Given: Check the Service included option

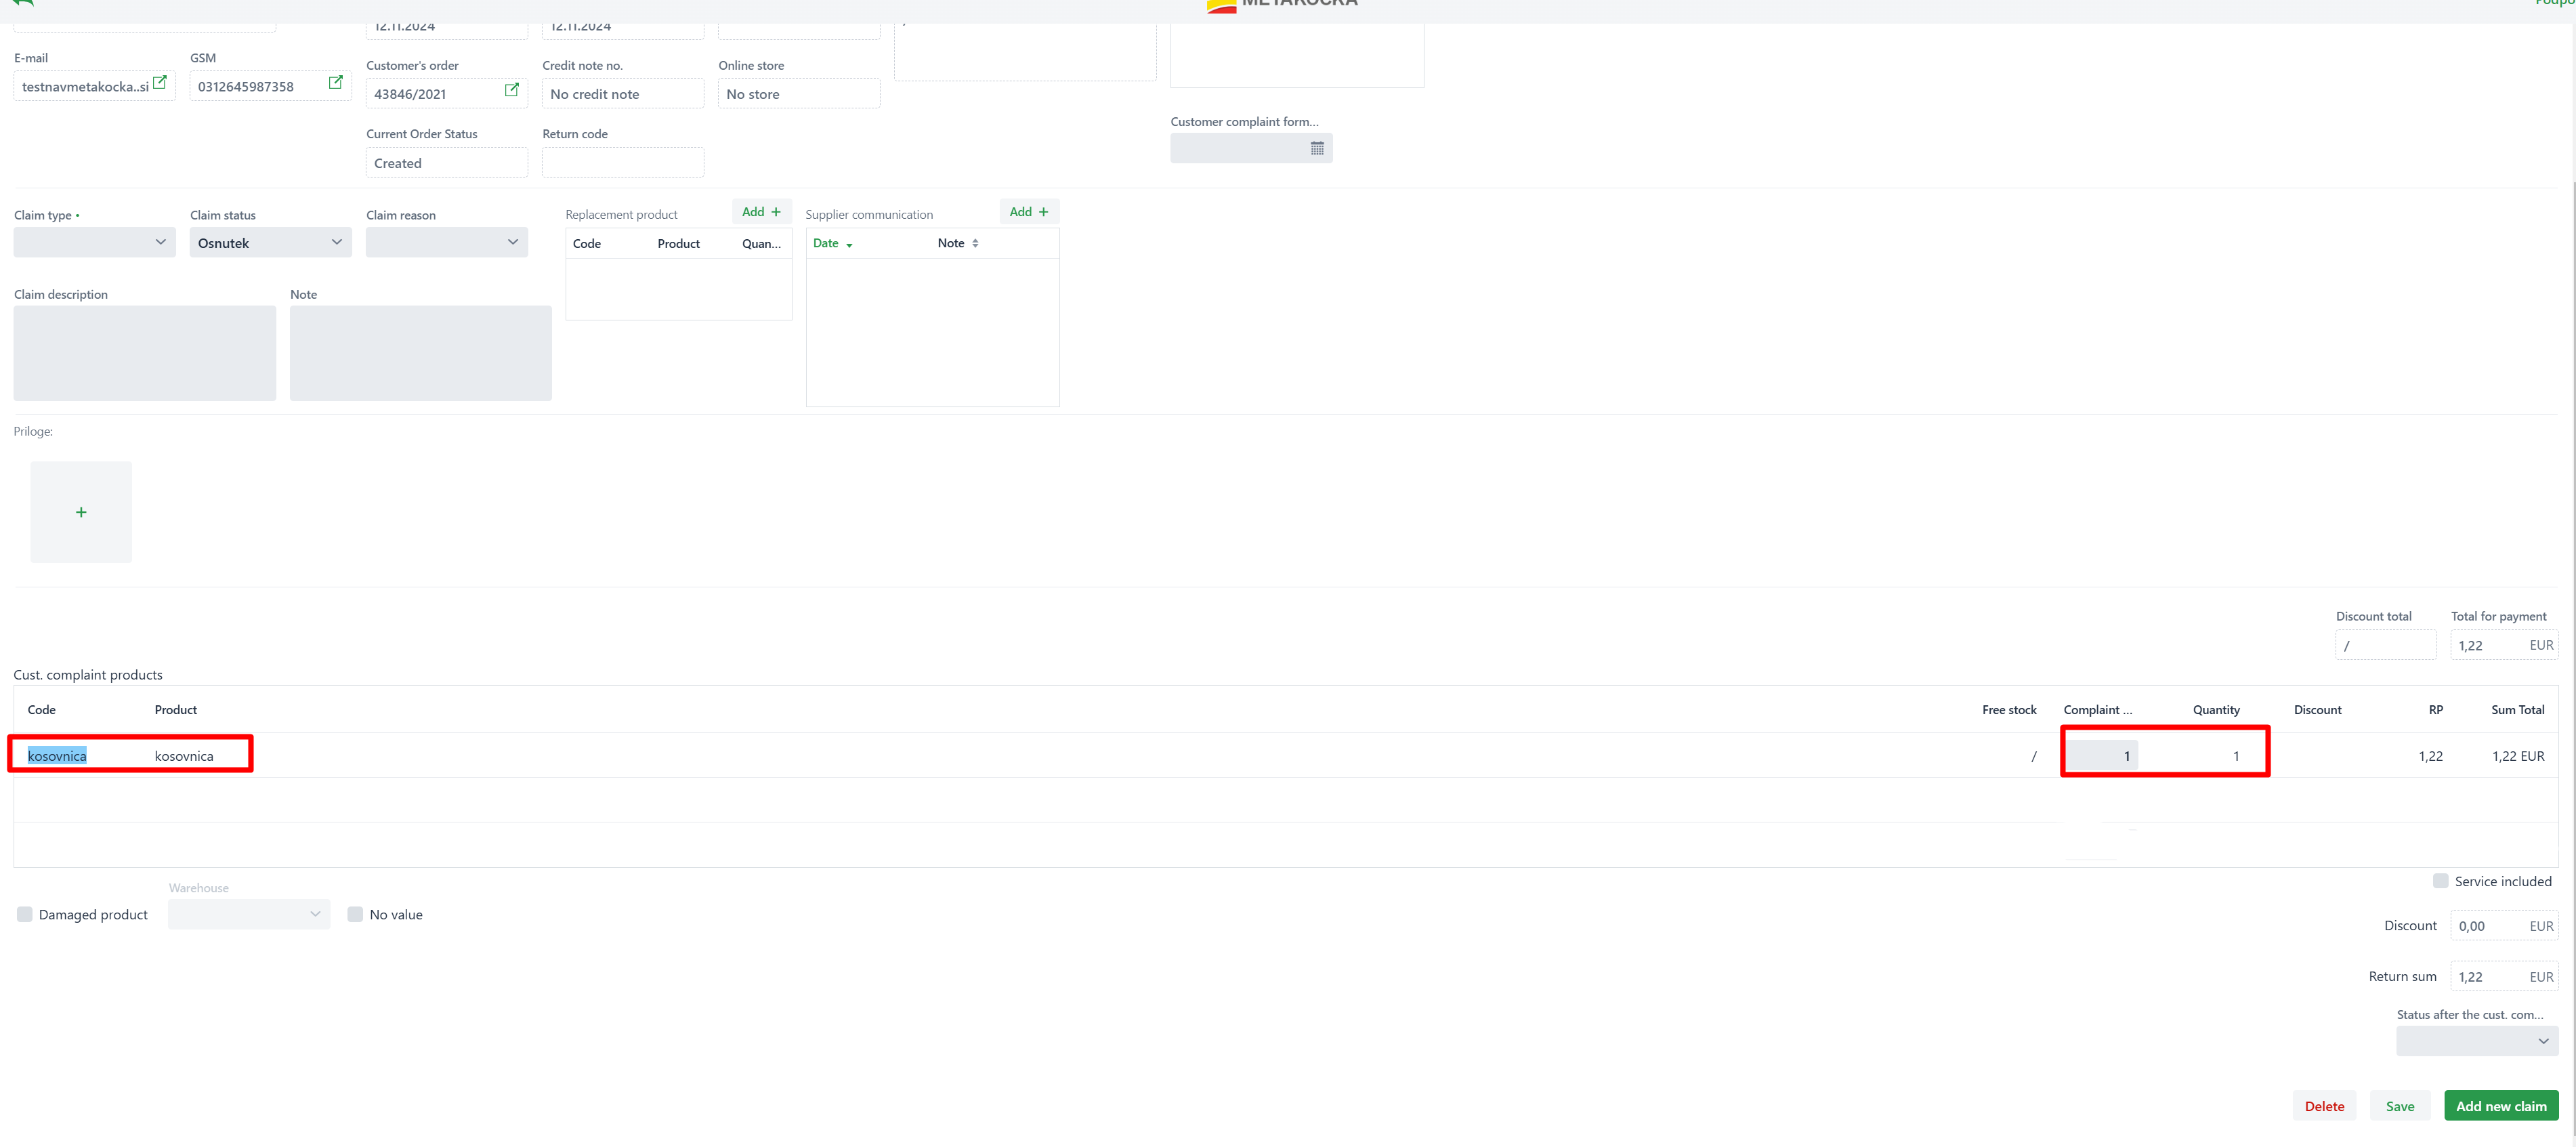Looking at the screenshot, I should pos(2441,882).
